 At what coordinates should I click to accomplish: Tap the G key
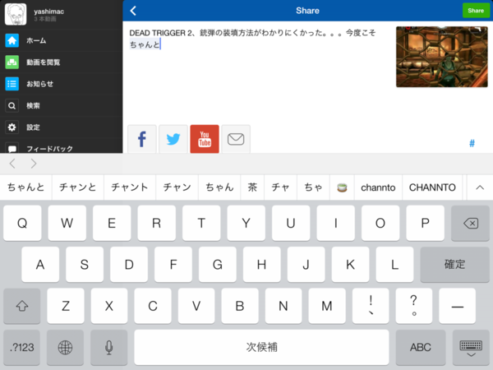[x=218, y=264]
